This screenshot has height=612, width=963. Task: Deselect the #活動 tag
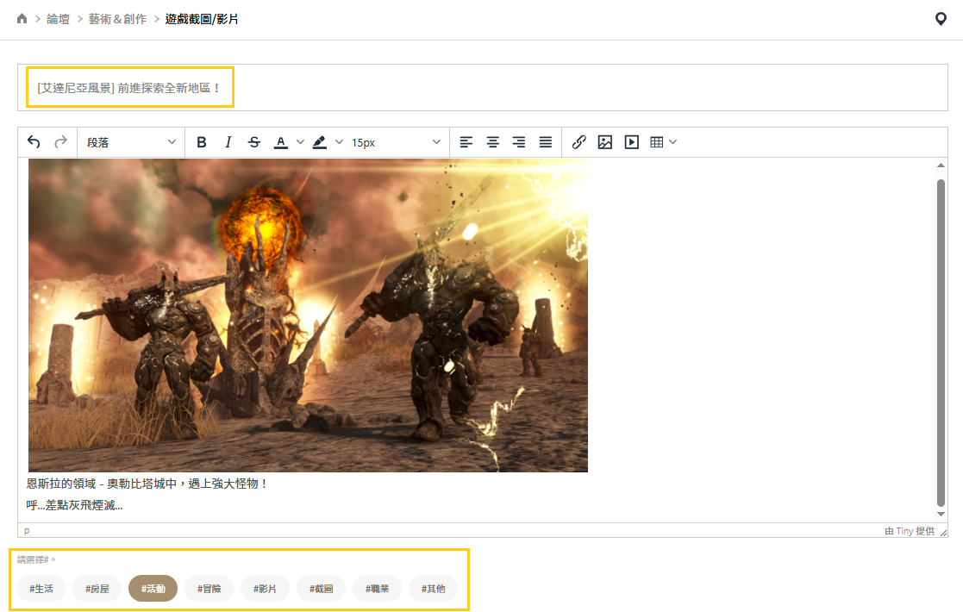(x=153, y=589)
